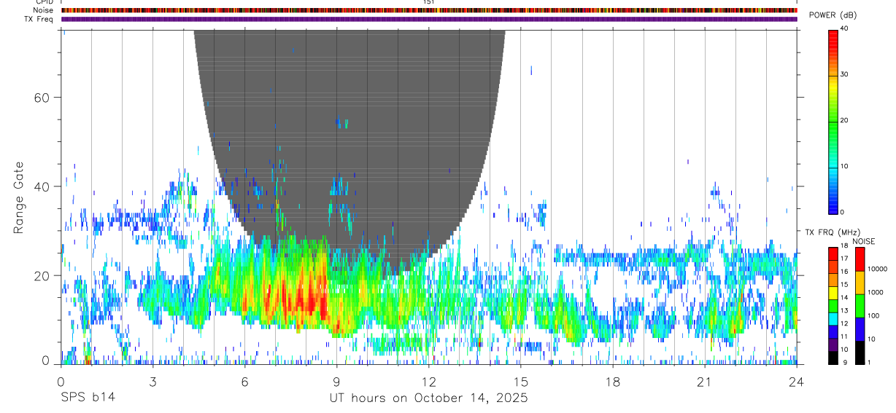This screenshot has height=413, width=896.
Task: Click the '12' tick on TX FRQ scale
Action: (x=844, y=323)
